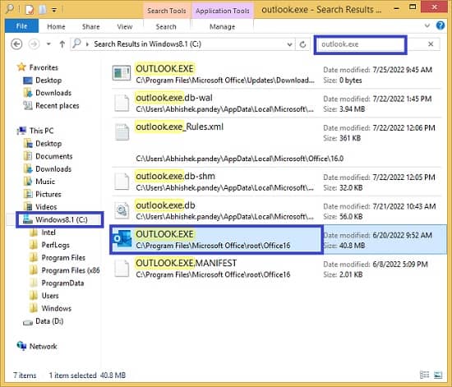Viewport: 452px width, 387px height.
Task: Switch to Large icons view layout
Action: click(438, 375)
